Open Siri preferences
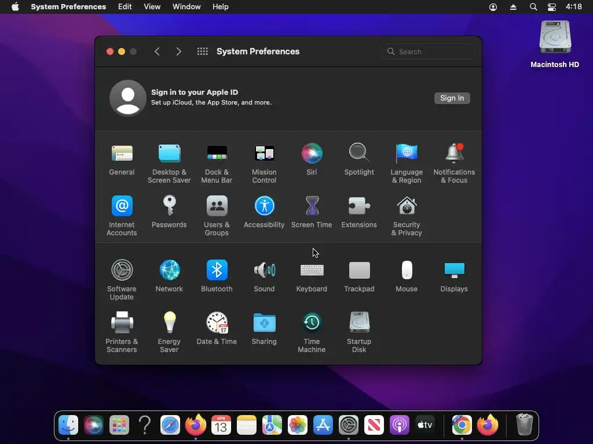This screenshot has height=444, width=593. [x=312, y=154]
